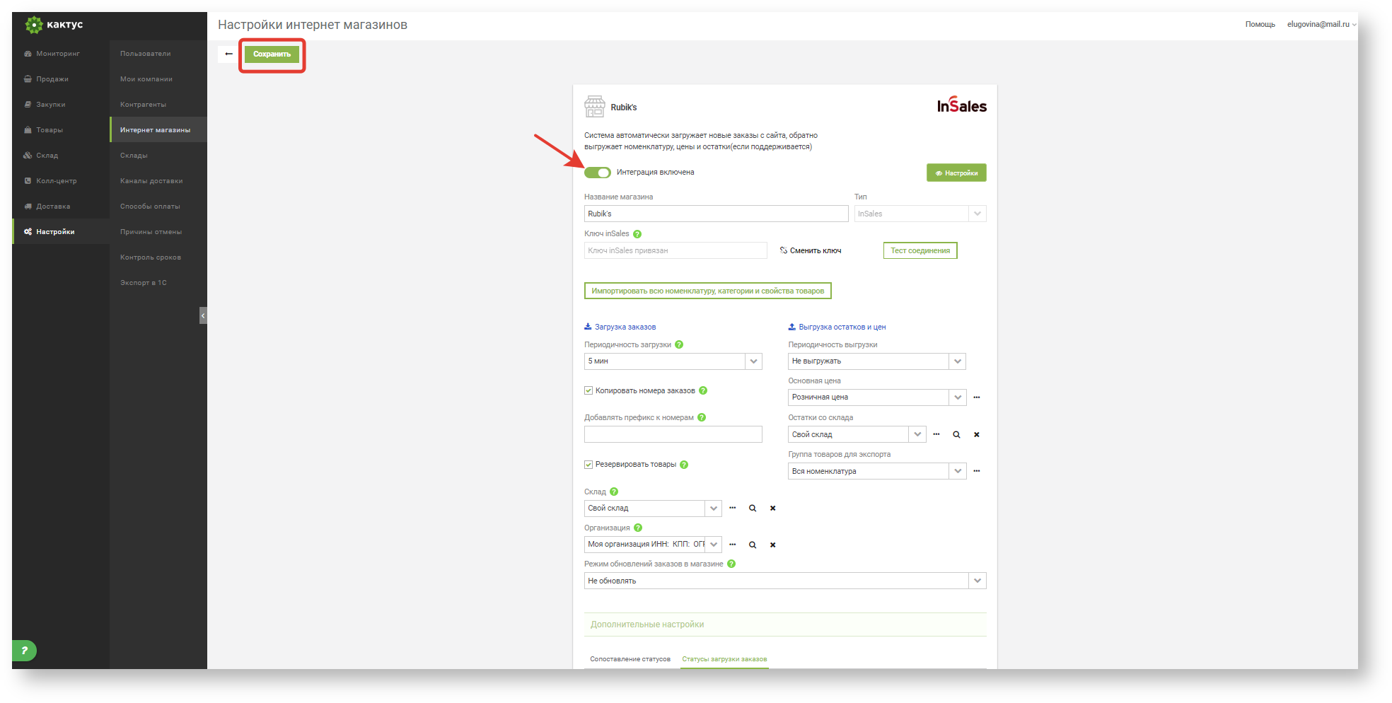Click the green help question button in the corner
The width and height of the screenshot is (1392, 703).
24,650
